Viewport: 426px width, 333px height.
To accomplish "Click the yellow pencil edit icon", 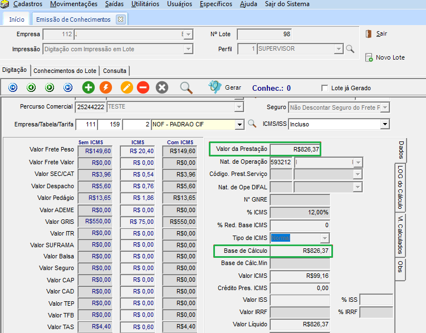I will click(126, 87).
